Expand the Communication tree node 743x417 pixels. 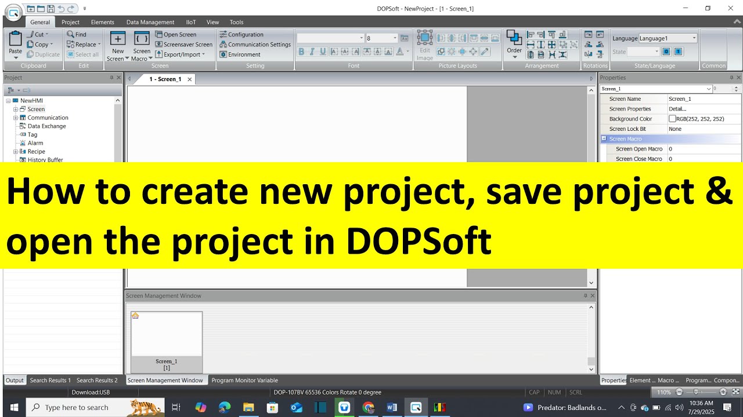click(x=16, y=118)
